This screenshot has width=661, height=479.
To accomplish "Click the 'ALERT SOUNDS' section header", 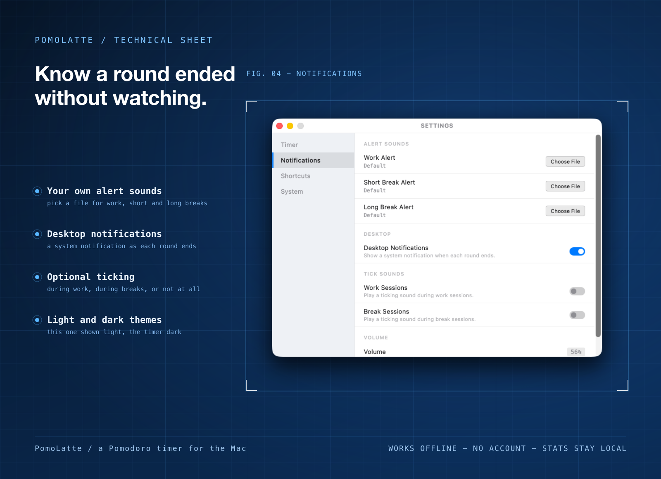I will (386, 144).
